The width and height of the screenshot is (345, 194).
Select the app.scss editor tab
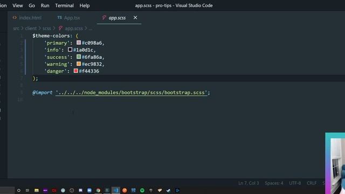click(117, 18)
